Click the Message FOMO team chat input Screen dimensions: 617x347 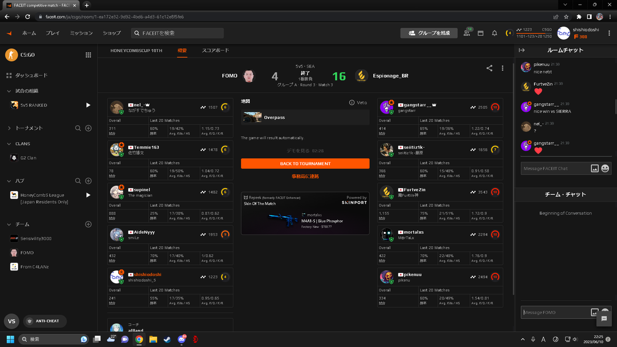555,312
